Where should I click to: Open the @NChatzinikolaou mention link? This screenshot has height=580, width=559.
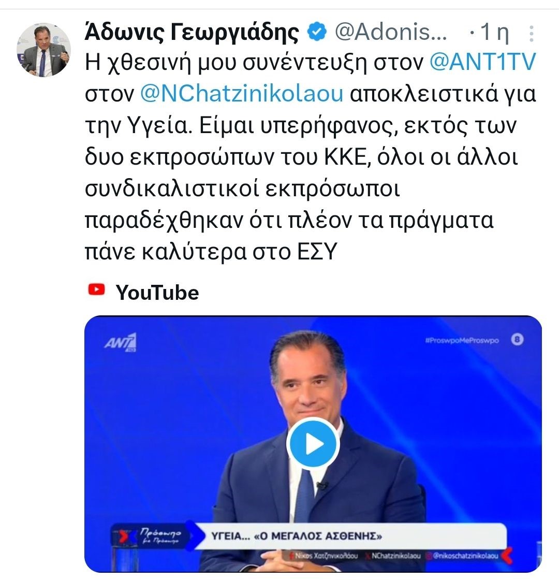click(242, 94)
